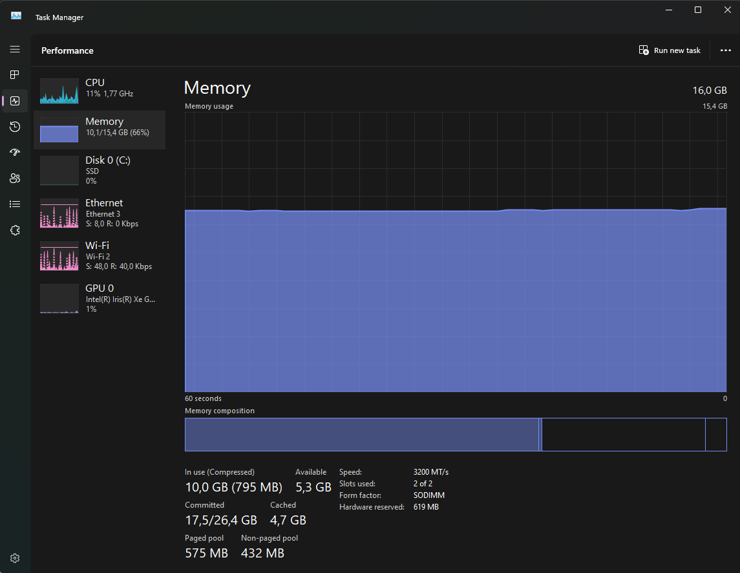Click the 60 seconds axis label
This screenshot has width=740, height=573.
203,398
